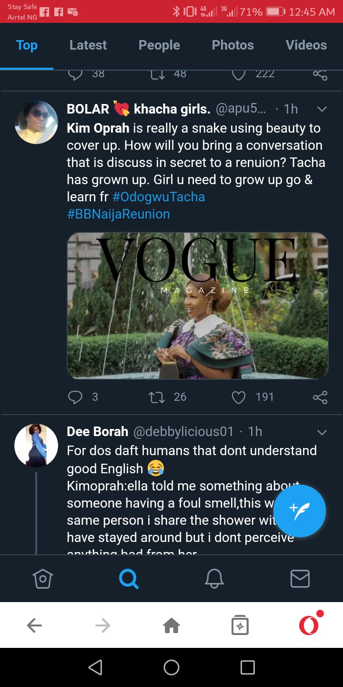Like BOLAR's tweet with heart icon
The width and height of the screenshot is (343, 687).
pos(238,397)
